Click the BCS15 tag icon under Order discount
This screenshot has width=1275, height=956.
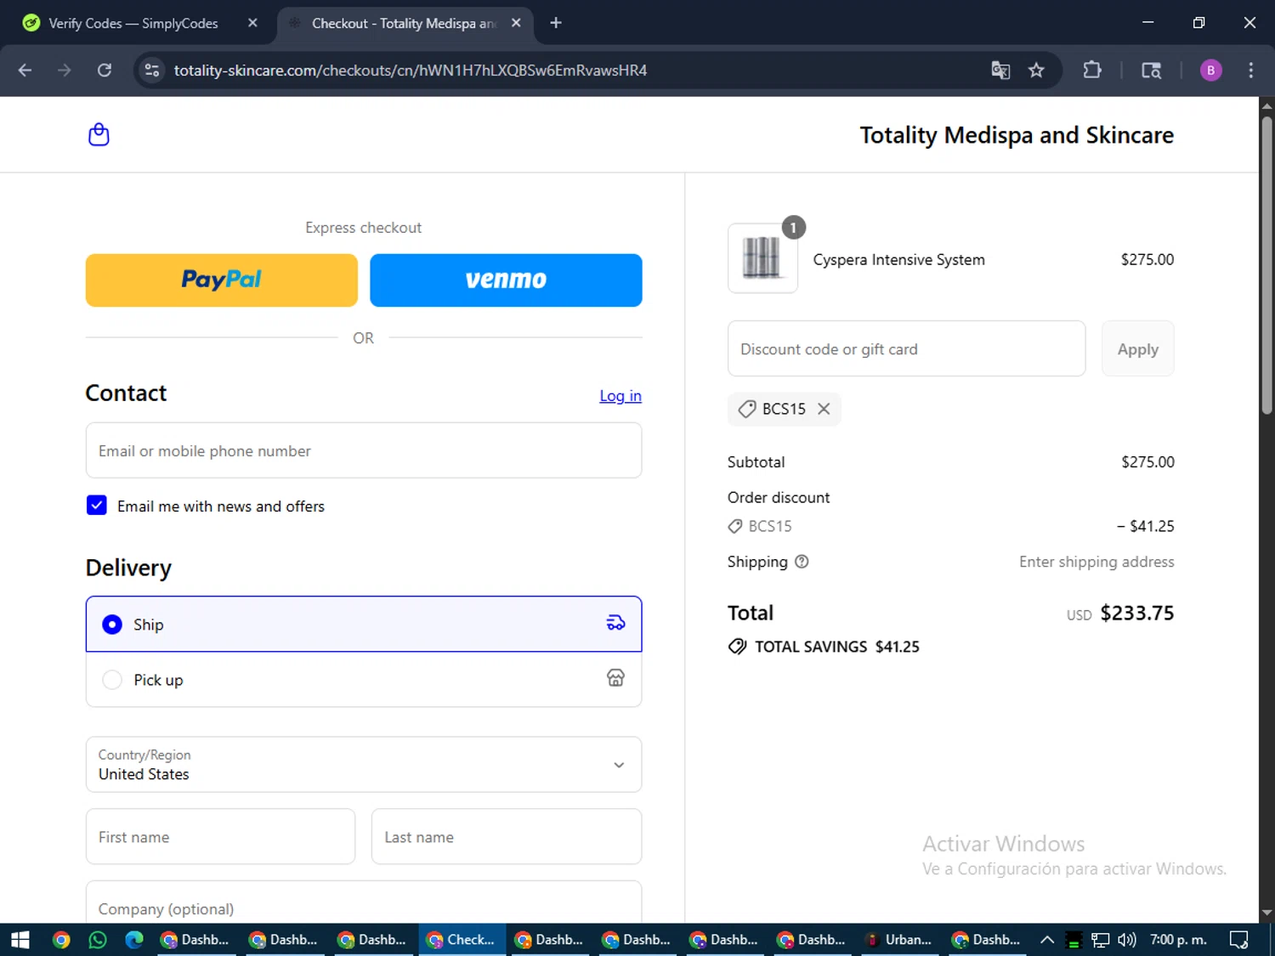click(x=735, y=527)
